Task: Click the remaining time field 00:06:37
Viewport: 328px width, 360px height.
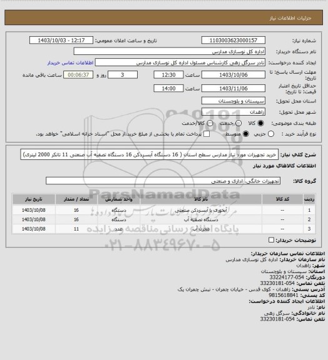Action: 78,75
